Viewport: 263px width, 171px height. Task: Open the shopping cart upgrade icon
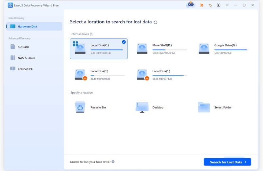point(202,5)
